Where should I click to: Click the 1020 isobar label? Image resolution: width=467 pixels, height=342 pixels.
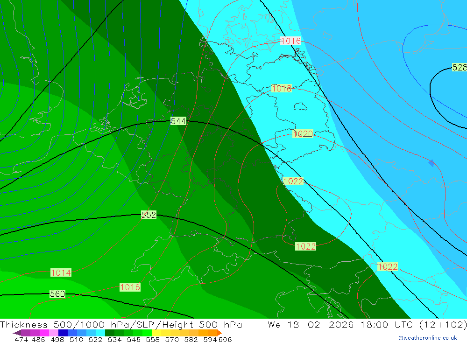pos(303,133)
